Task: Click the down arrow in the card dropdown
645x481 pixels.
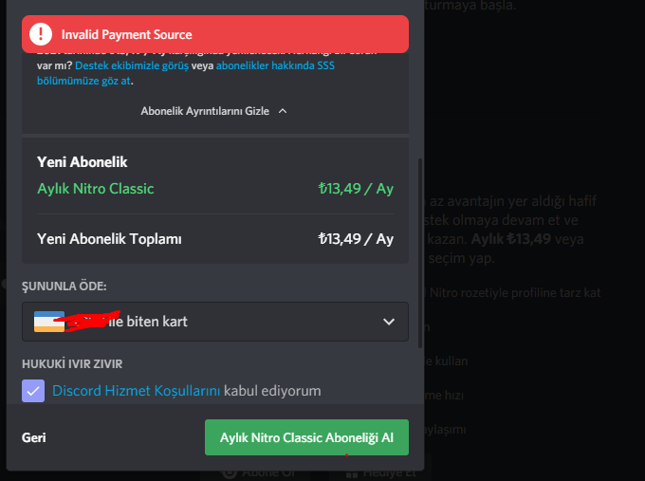Action: [x=389, y=322]
